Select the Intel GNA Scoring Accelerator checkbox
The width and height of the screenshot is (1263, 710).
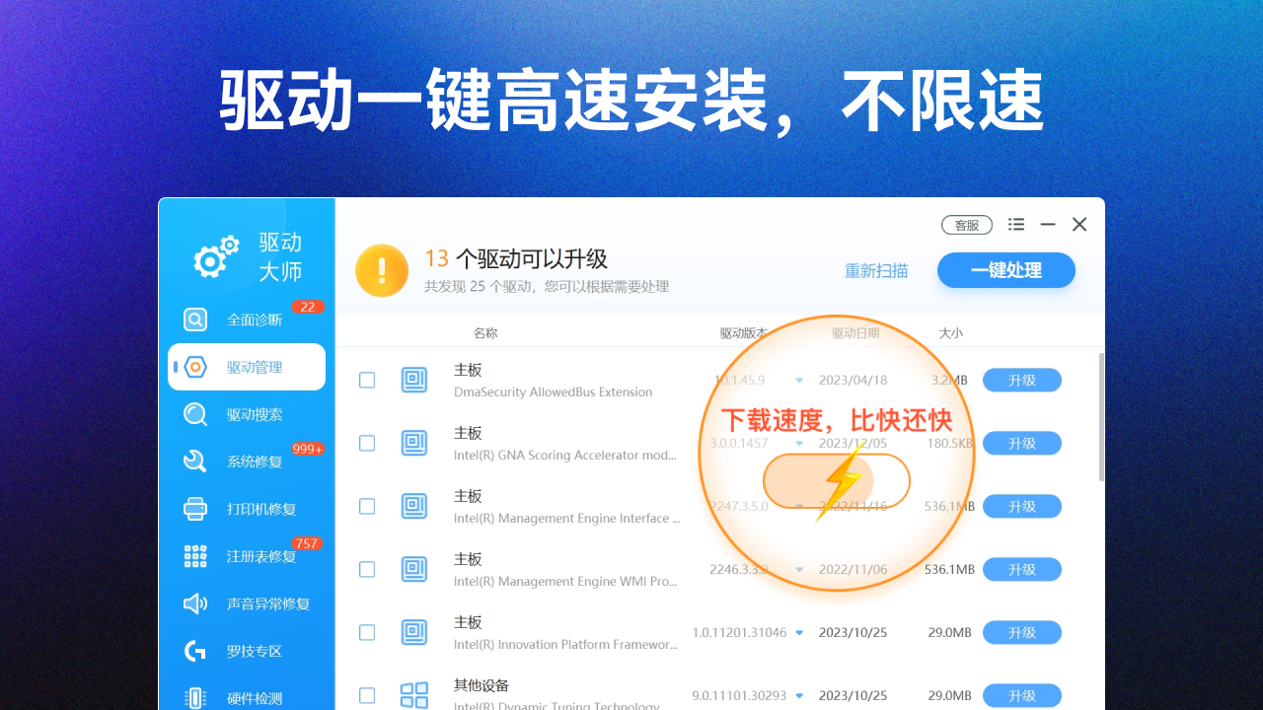click(367, 444)
